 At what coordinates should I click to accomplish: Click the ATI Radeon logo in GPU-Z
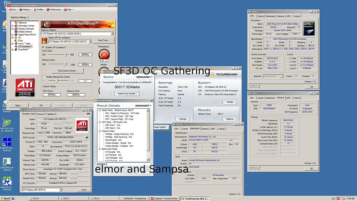(x=82, y=125)
